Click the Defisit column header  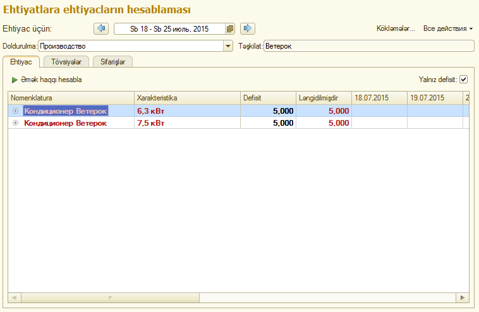pos(268,98)
